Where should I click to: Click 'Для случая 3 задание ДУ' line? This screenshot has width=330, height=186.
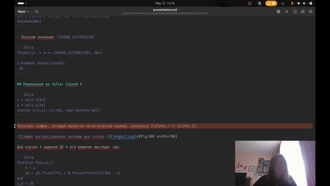69,147
